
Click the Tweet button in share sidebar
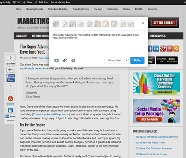(x=11, y=63)
